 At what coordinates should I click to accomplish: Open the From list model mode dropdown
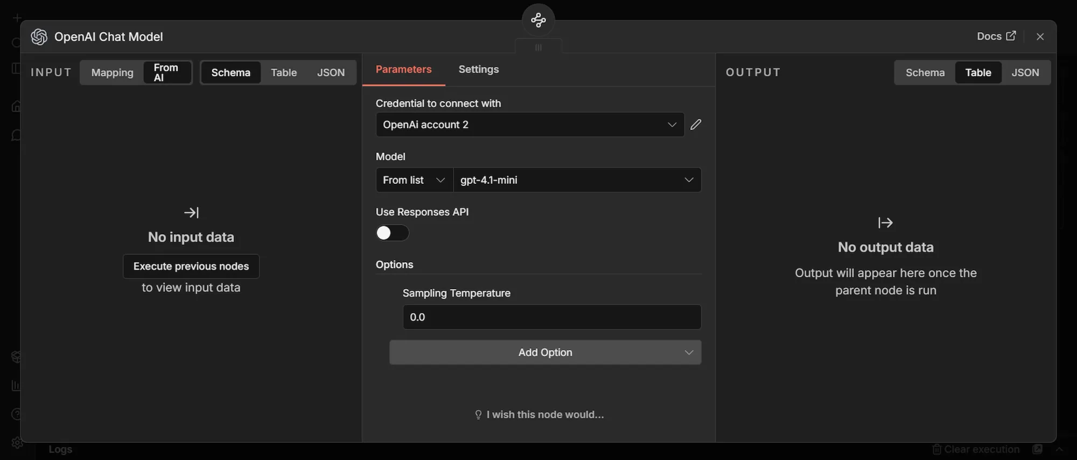414,180
